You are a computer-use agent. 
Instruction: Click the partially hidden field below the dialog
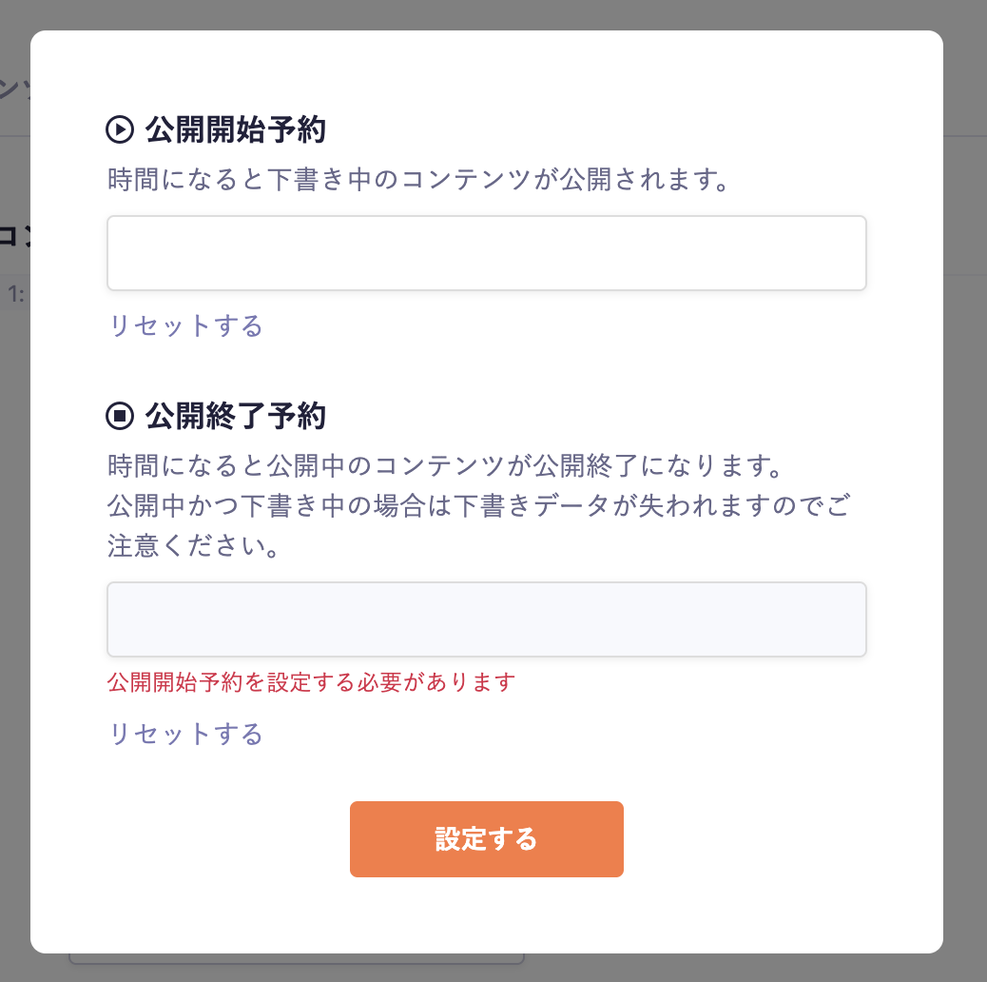tap(296, 959)
